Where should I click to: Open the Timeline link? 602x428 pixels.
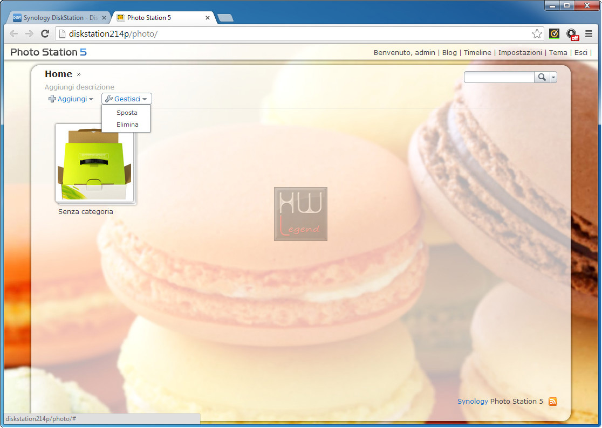coord(477,52)
